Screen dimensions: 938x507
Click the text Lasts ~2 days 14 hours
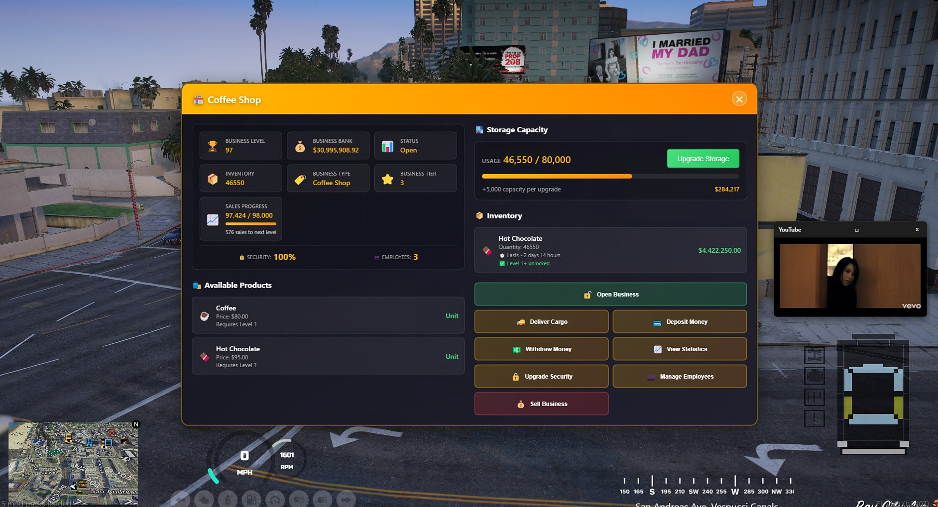pos(534,255)
